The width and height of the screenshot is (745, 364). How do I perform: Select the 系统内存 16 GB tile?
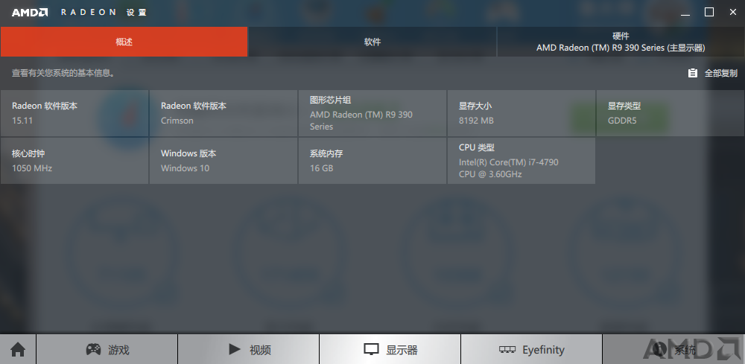tap(372, 160)
